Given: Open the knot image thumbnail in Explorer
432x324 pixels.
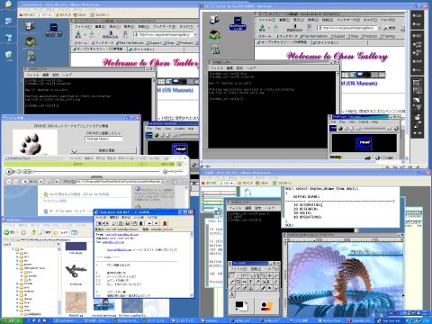Looking at the screenshot, I should [76, 271].
